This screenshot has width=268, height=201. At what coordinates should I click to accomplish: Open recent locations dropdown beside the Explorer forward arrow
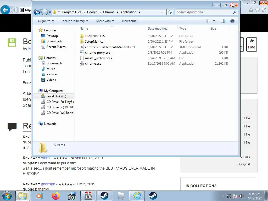pos(50,12)
